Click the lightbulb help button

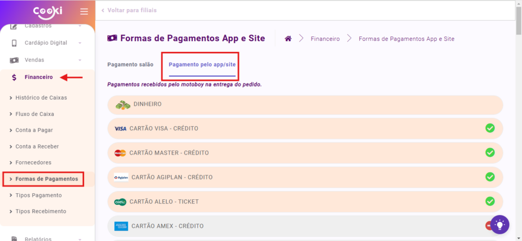point(499,224)
